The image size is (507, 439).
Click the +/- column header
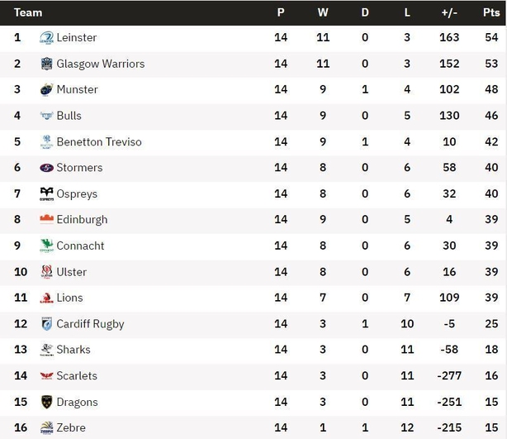pyautogui.click(x=449, y=12)
